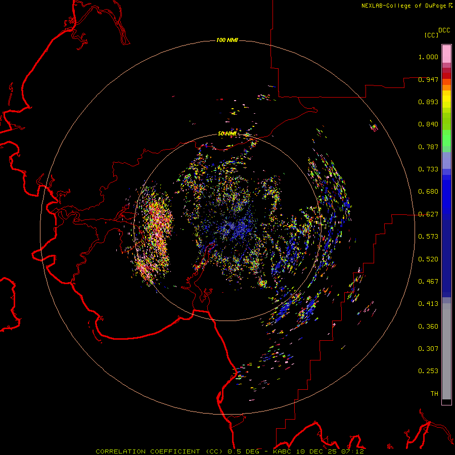Click the 0.520 scale value
The image size is (455, 455).
click(428, 259)
